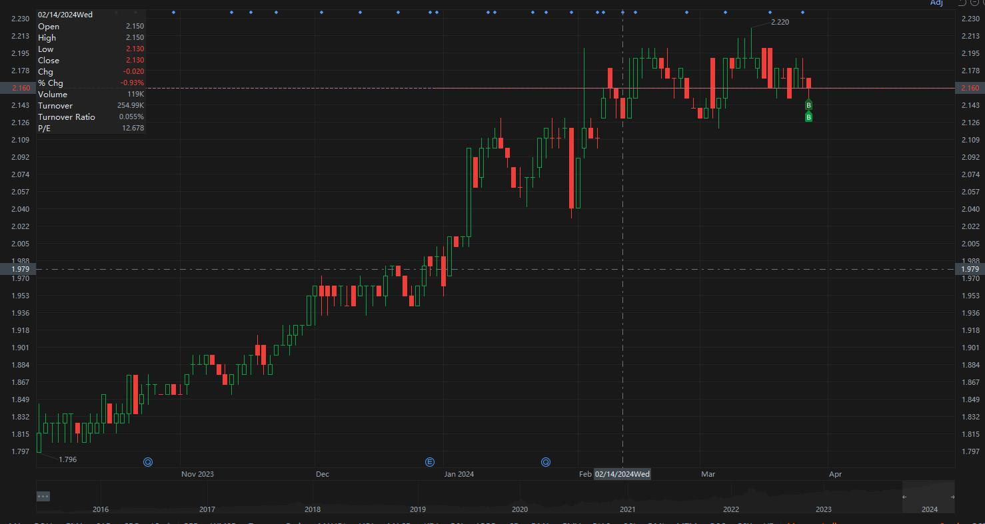The image size is (985, 524).
Task: Click the Volume 119K row
Action: pos(91,94)
